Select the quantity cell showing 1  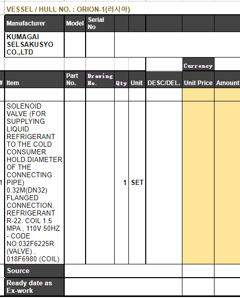121,182
